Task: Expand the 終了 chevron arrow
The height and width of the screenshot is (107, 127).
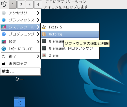Action: click(x=38, y=56)
